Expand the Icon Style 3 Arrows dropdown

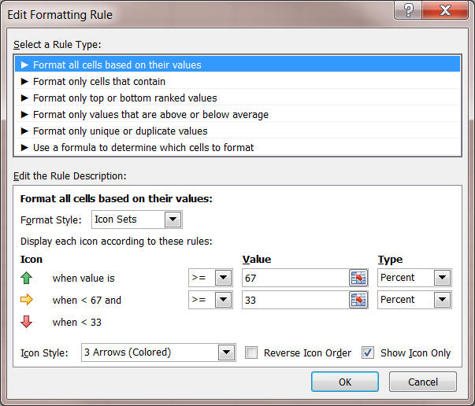[227, 352]
